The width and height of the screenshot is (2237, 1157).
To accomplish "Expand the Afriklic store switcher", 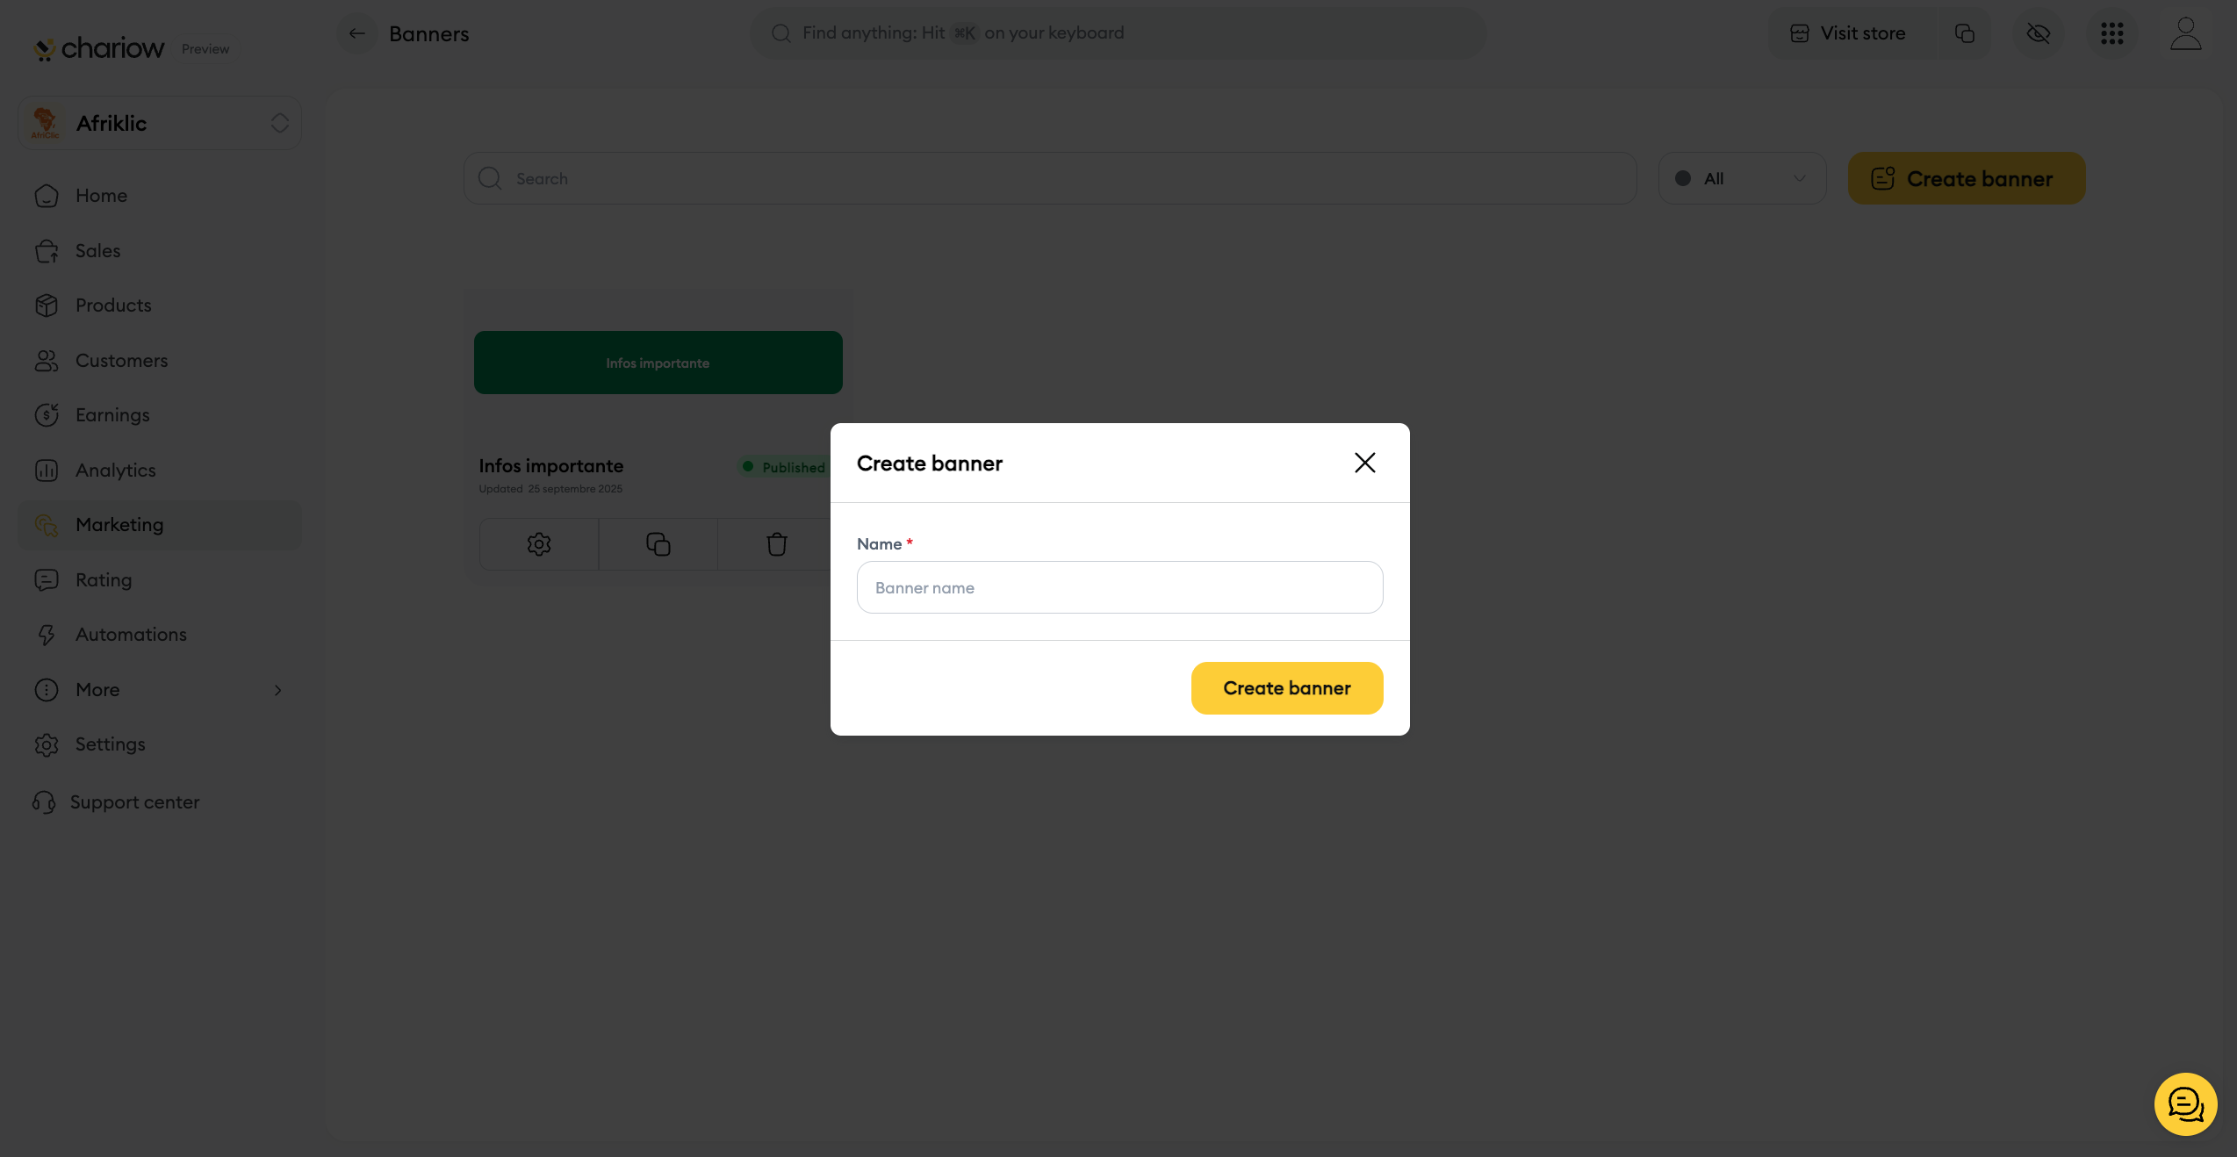I will pyautogui.click(x=160, y=123).
